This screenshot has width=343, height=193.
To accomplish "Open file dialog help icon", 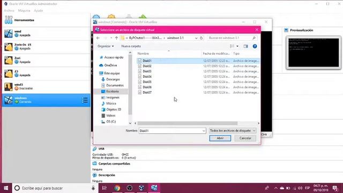I will (x=255, y=46).
